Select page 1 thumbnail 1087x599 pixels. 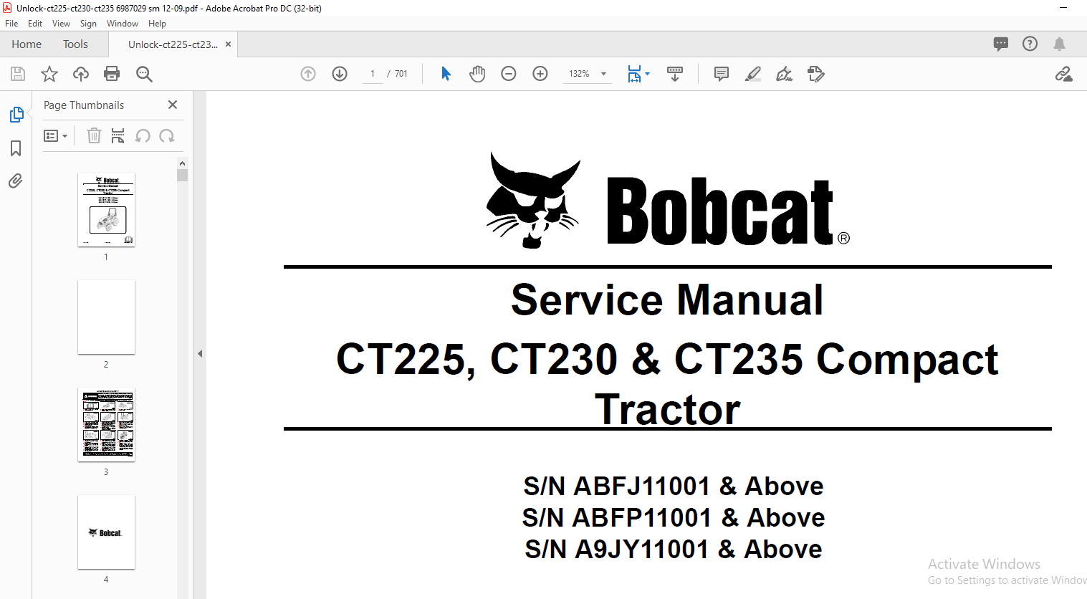[x=106, y=210]
